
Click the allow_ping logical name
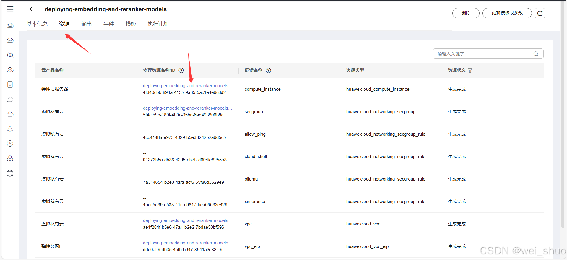pyautogui.click(x=255, y=134)
